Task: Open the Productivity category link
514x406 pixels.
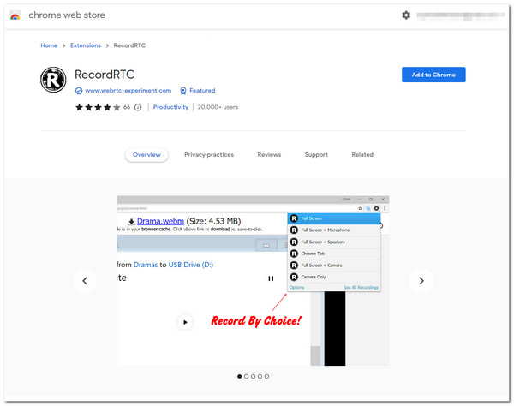Action: click(x=170, y=107)
